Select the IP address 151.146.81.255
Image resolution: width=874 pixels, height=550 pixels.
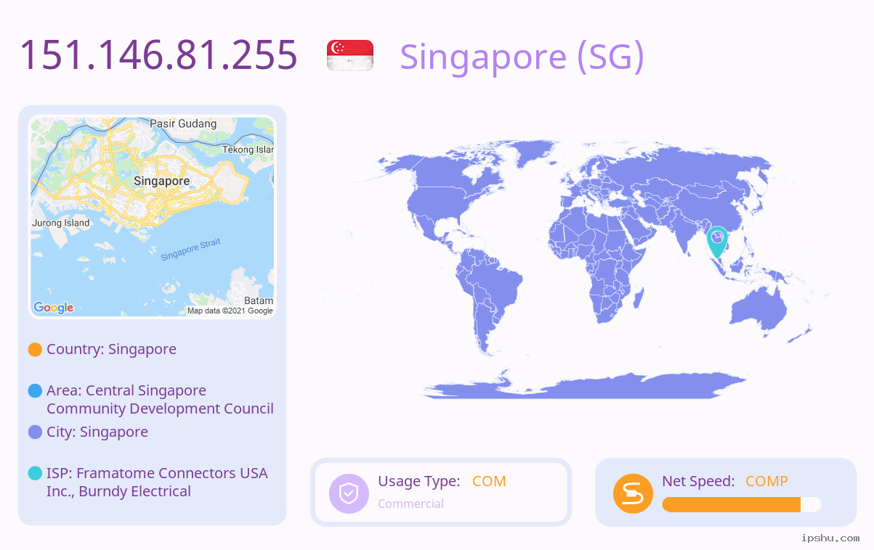tap(158, 55)
